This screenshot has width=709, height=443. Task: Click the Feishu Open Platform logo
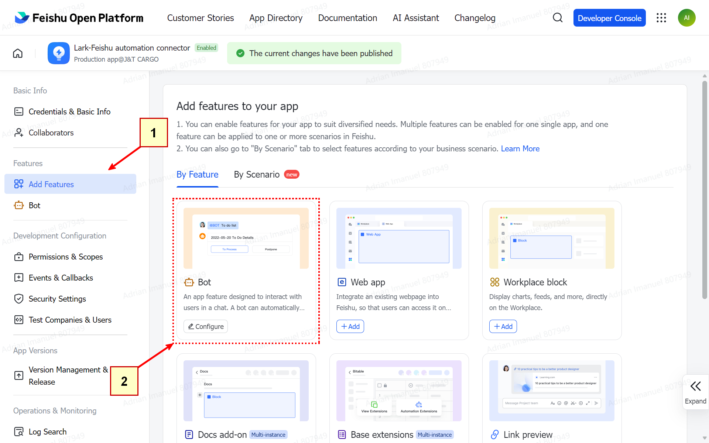coord(79,18)
